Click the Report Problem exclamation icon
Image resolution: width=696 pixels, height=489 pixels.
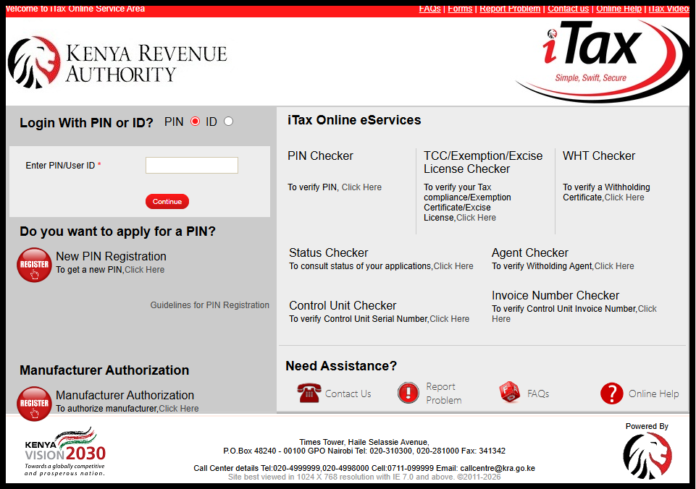[x=408, y=392]
